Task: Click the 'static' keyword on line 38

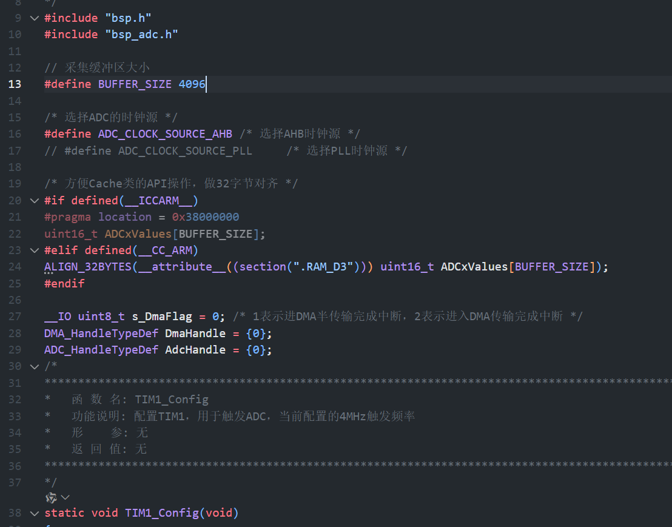Action: click(x=64, y=513)
